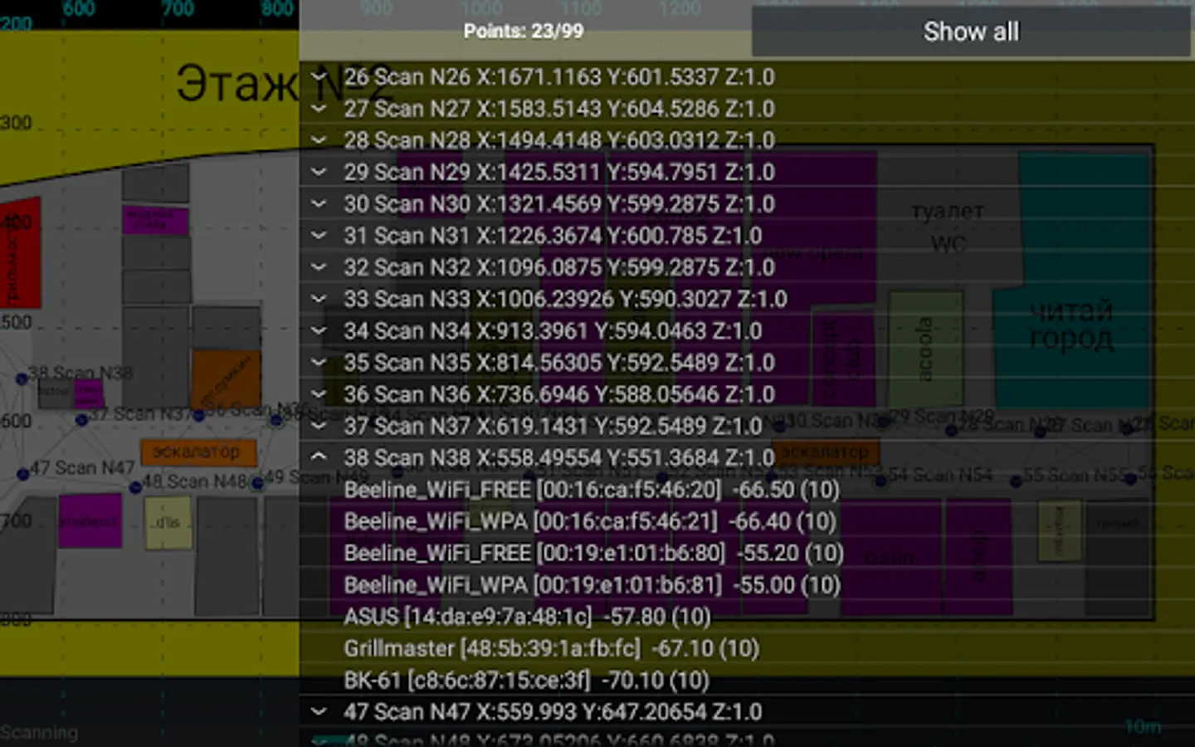Tap the 38 Scan N38 point on map
The height and width of the screenshot is (747, 1195).
tap(22, 378)
